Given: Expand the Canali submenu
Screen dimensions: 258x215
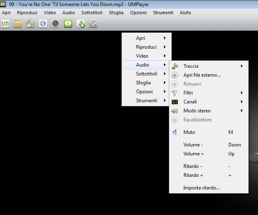Looking at the screenshot, I should [209, 102].
